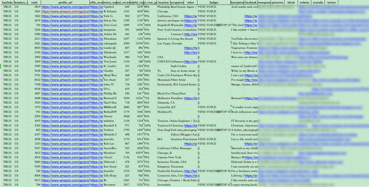Viewport: 369px width, 187px height.
Task: Select the tiktok column header
Action: pyautogui.click(x=291, y=2)
